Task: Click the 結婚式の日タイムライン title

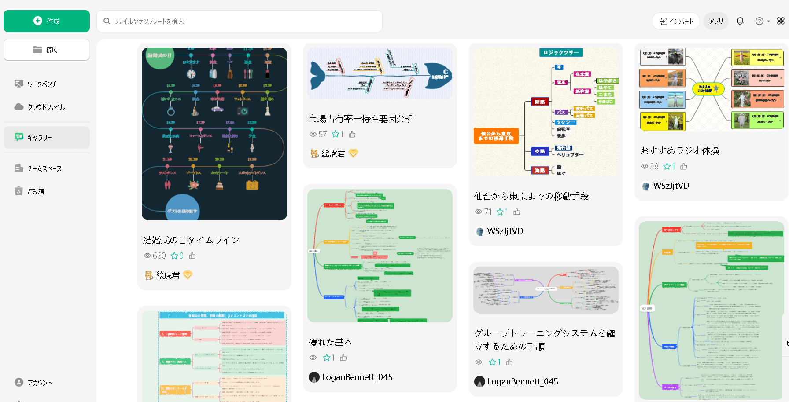Action: 191,240
